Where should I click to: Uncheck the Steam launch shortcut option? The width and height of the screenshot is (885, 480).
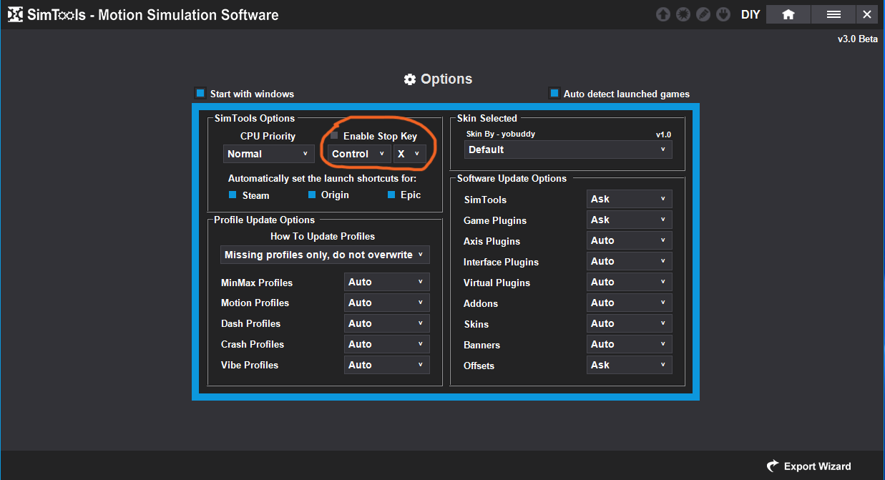233,195
